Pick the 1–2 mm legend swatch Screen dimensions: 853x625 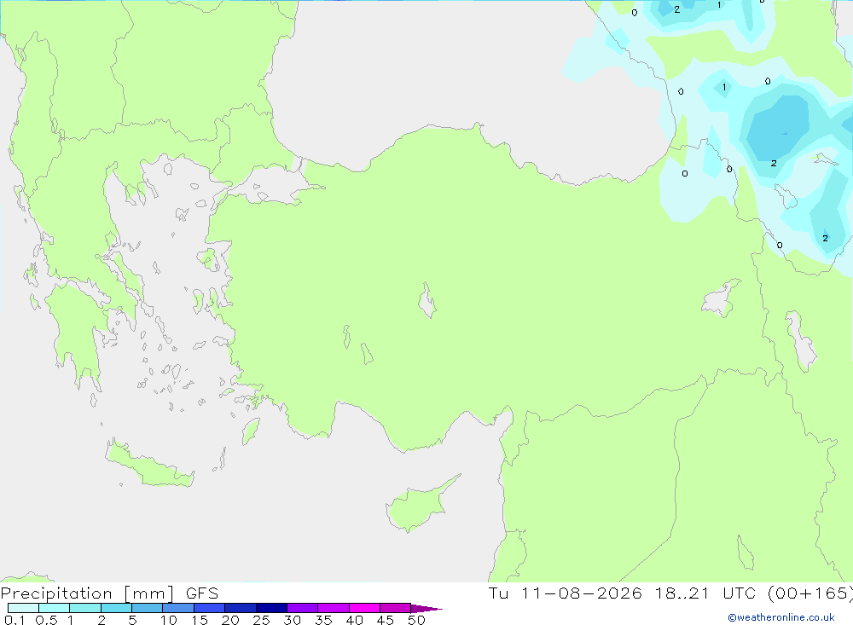click(x=85, y=608)
